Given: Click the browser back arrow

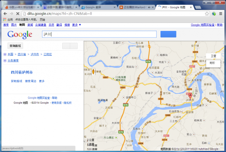Looking at the screenshot, I should pos(5,14).
